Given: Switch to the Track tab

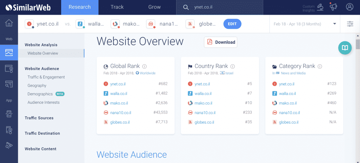Looking at the screenshot, I should pyautogui.click(x=117, y=7).
